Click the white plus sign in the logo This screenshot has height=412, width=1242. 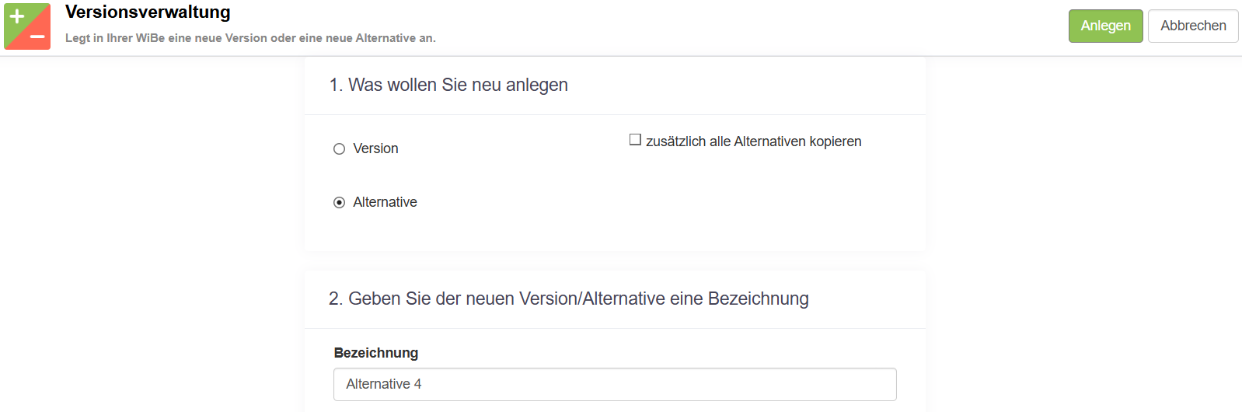tap(17, 16)
